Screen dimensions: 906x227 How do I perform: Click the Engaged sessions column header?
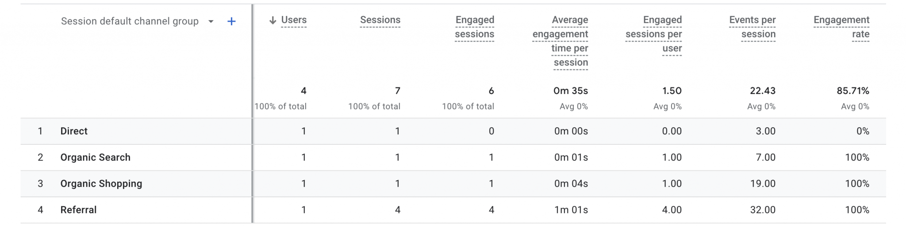click(x=474, y=27)
